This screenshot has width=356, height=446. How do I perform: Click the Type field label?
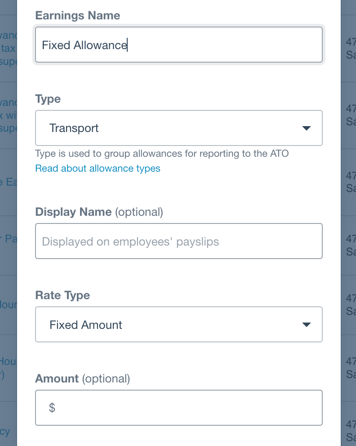coord(48,99)
